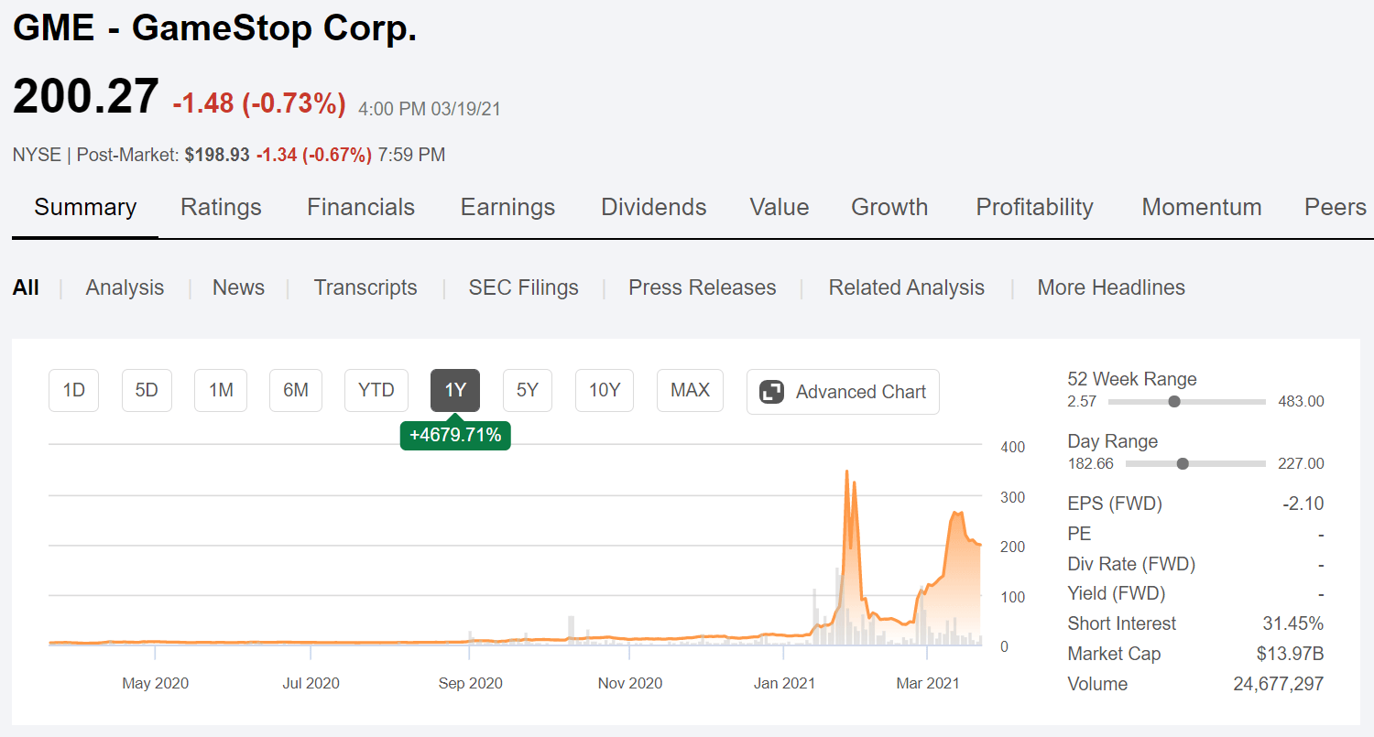Screen dimensions: 1374x737
Task: Select the 5D chart range
Action: 147,391
